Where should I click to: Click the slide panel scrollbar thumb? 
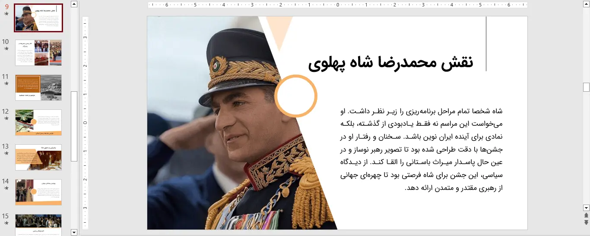point(74,126)
